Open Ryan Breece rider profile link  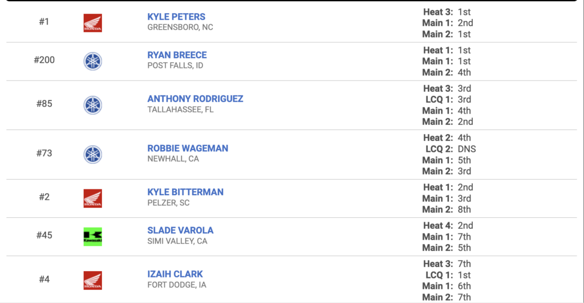pyautogui.click(x=177, y=55)
